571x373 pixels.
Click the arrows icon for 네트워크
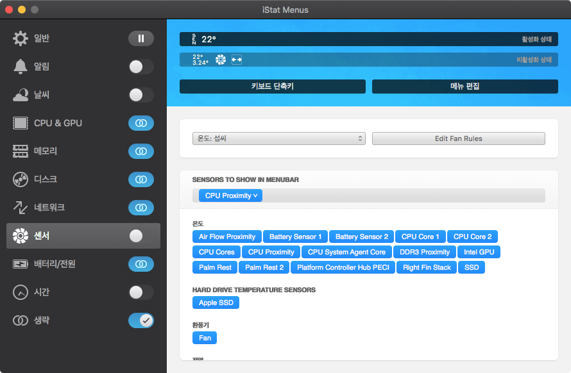[21, 208]
